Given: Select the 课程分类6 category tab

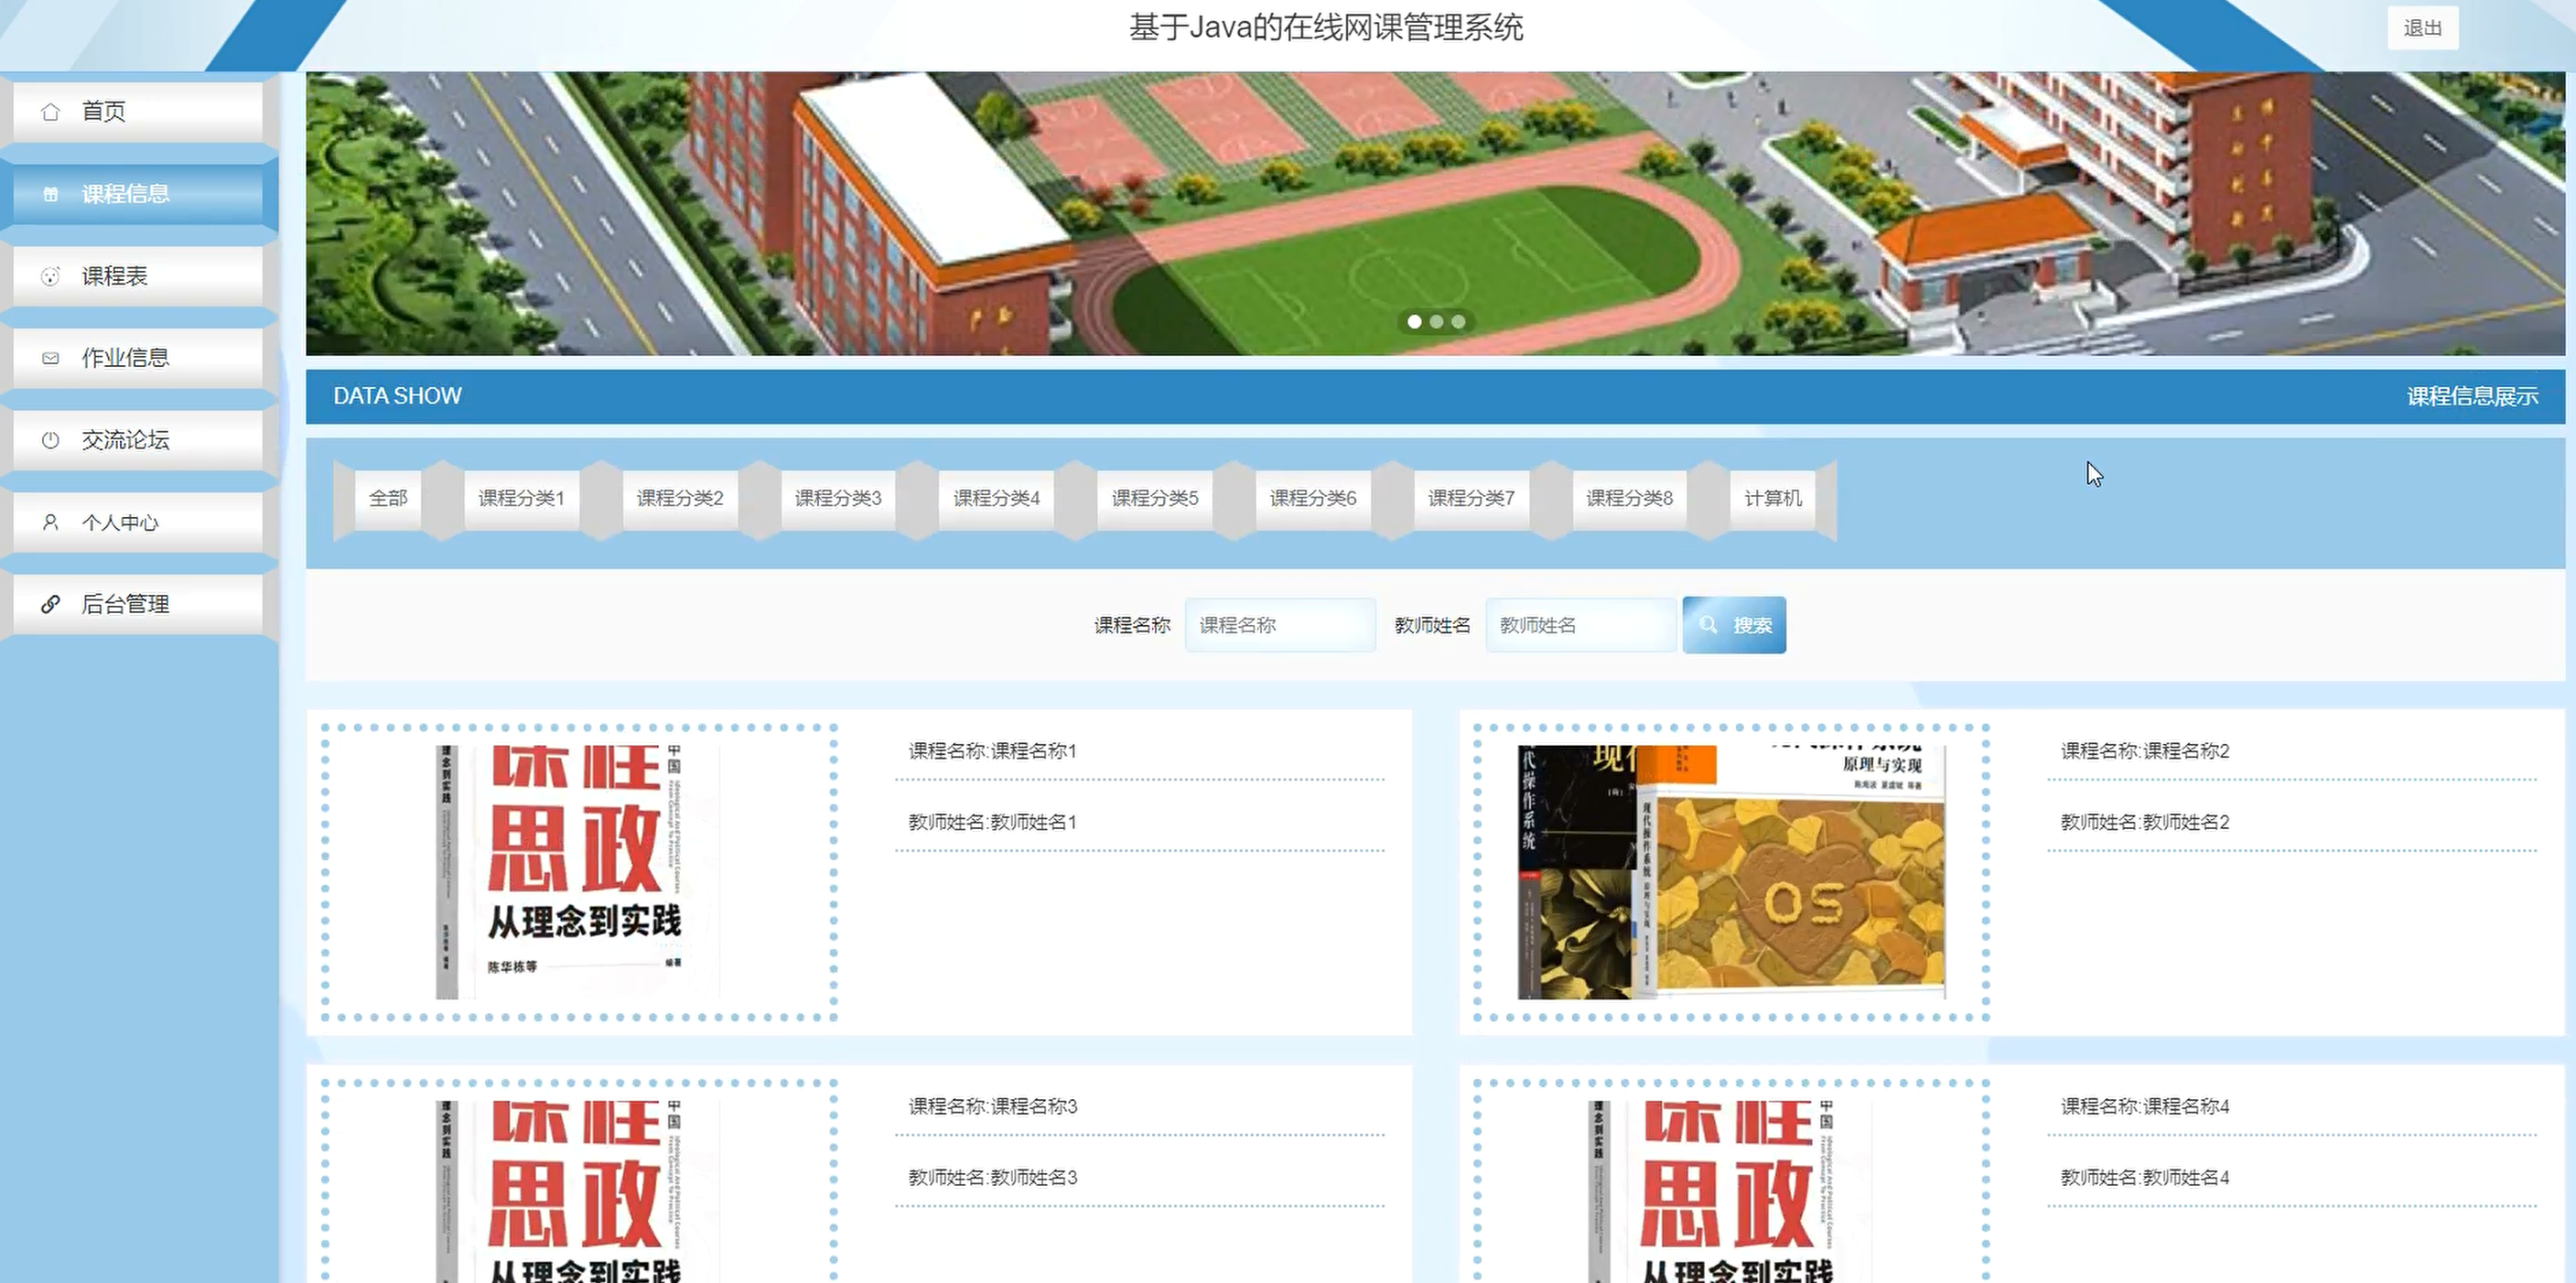Looking at the screenshot, I should tap(1313, 498).
